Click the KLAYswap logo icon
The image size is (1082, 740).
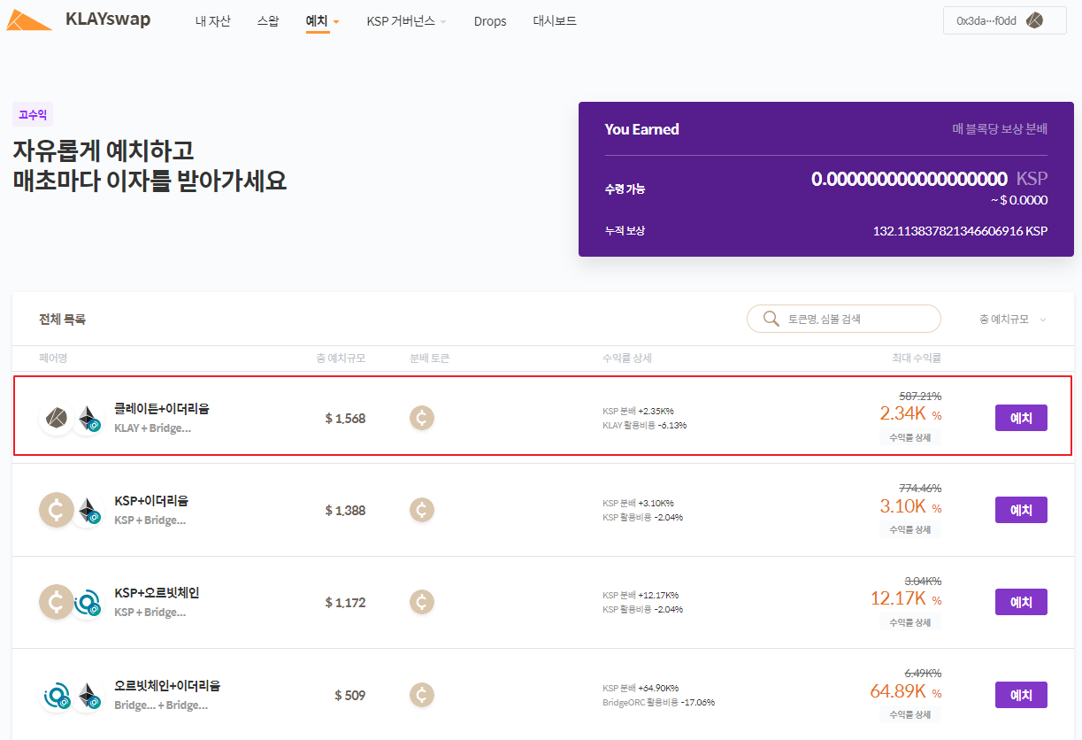point(29,20)
